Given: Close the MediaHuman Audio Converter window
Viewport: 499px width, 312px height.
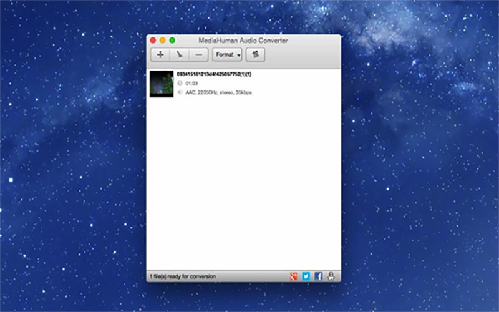Looking at the screenshot, I should pyautogui.click(x=153, y=41).
